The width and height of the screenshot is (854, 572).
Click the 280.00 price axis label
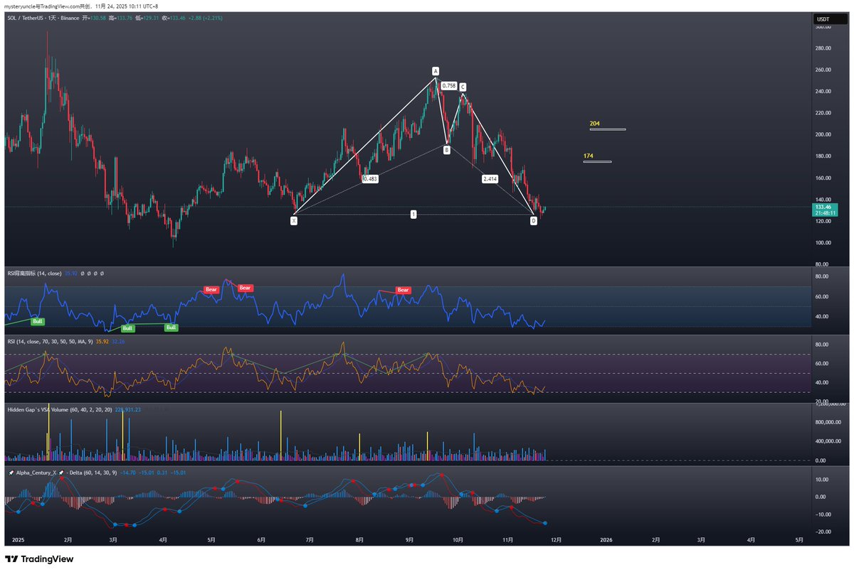[823, 48]
